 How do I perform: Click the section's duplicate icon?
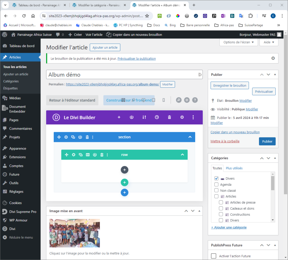(x=73, y=137)
